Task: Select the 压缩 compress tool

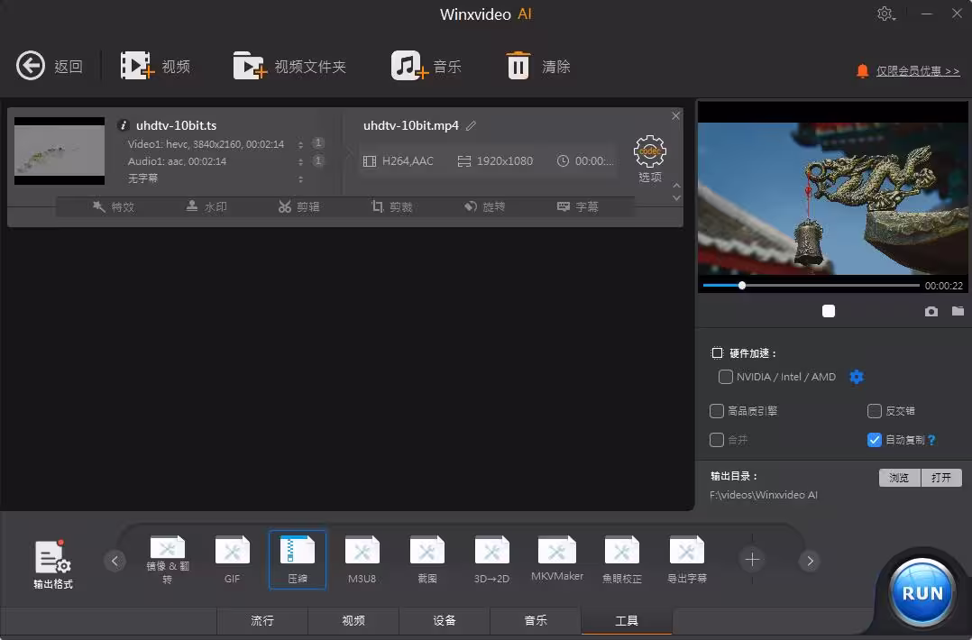Action: point(297,560)
